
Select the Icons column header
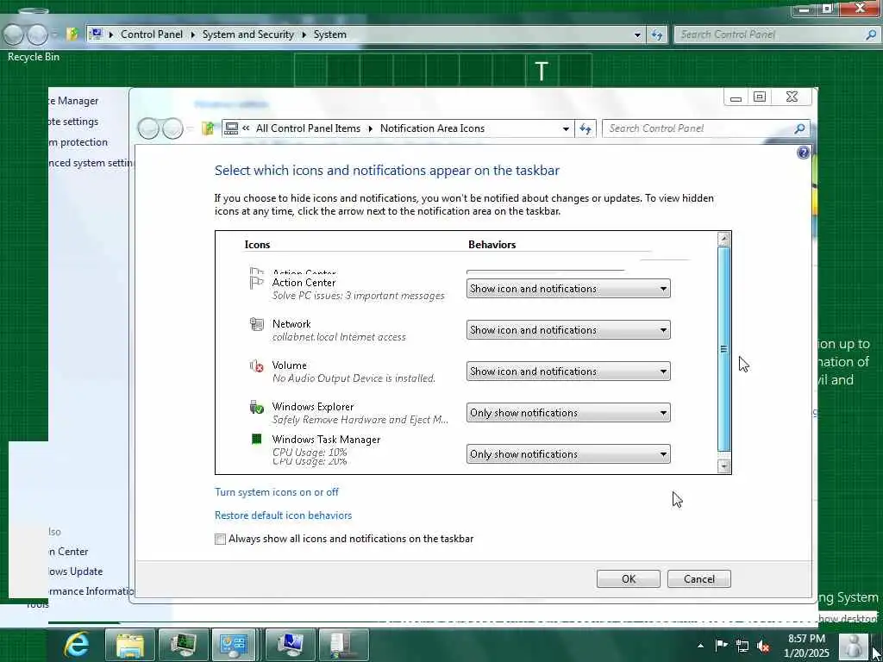[x=257, y=244]
